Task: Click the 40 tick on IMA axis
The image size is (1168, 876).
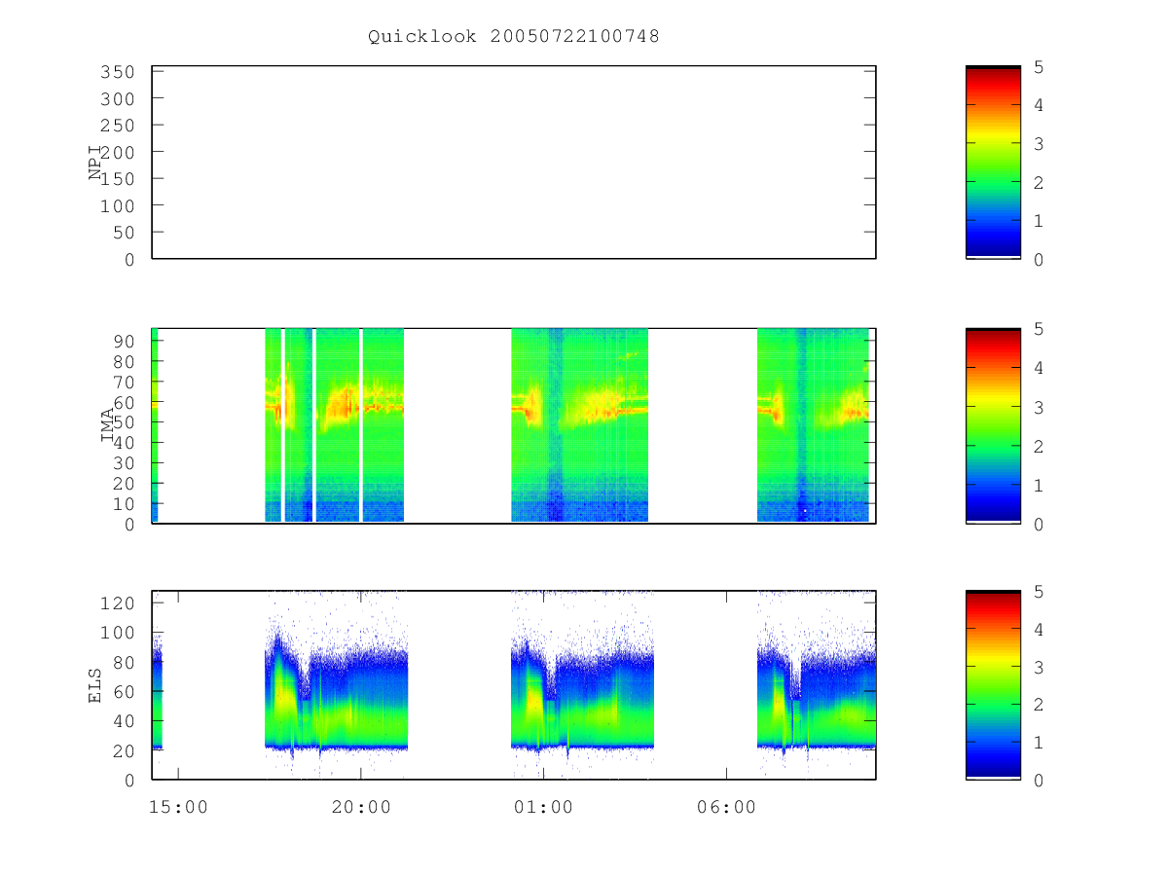Action: pos(122,443)
